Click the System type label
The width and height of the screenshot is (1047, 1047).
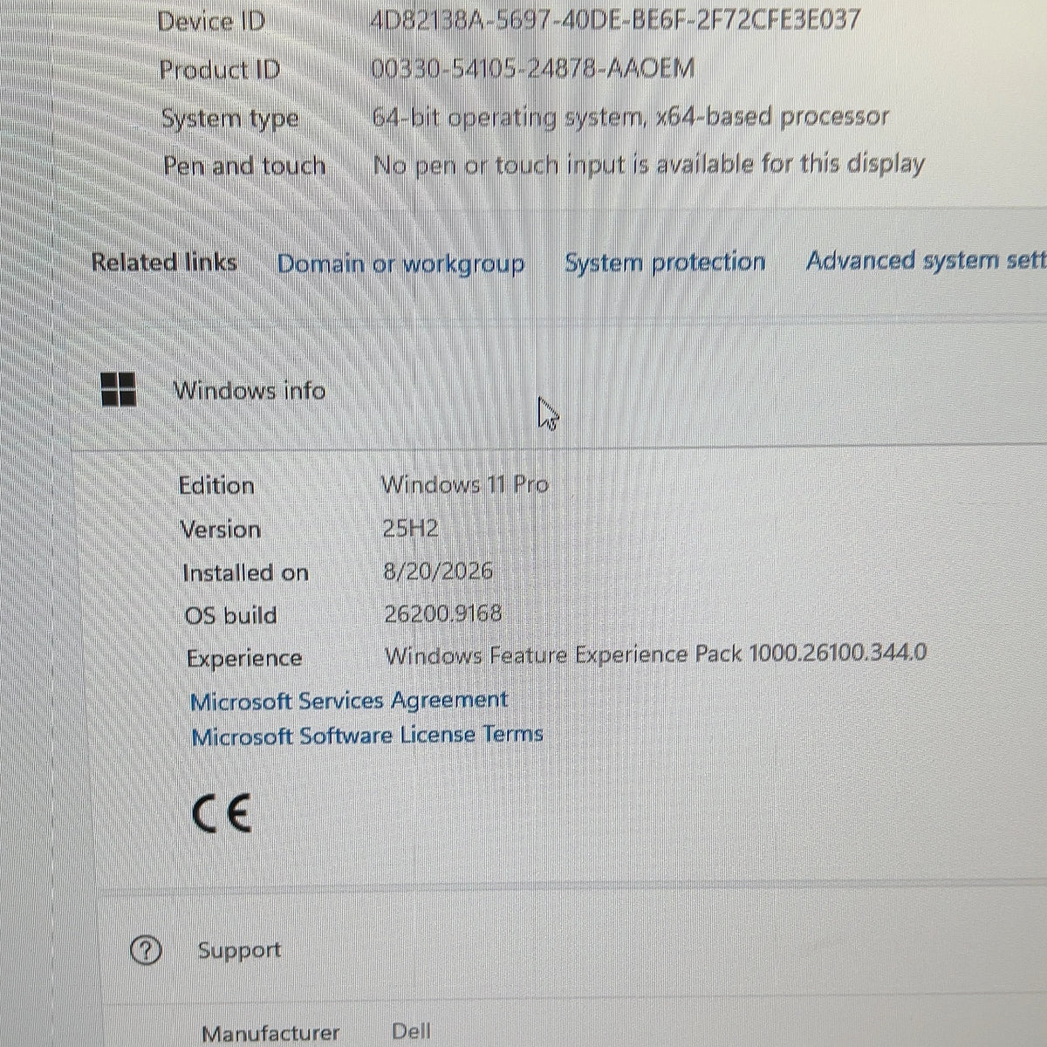(x=230, y=119)
